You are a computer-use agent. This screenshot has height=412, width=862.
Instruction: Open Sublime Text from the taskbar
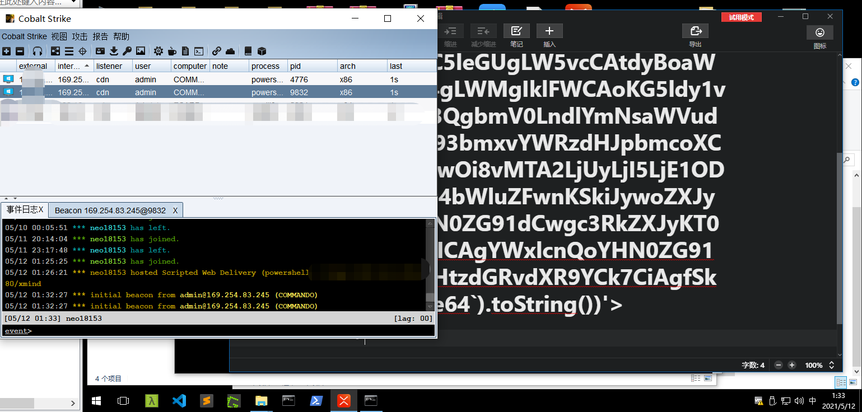point(207,401)
